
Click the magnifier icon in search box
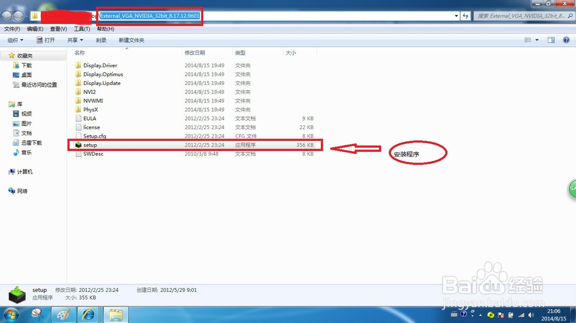(x=570, y=16)
